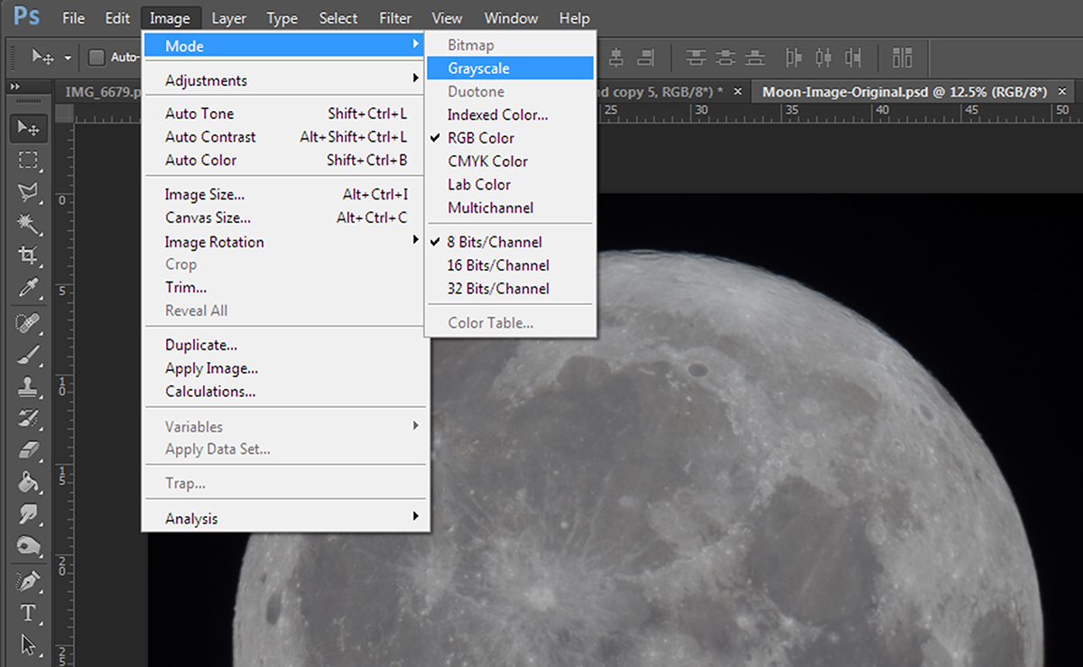The height and width of the screenshot is (667, 1083).
Task: Open Image Size dialog entry
Action: [x=284, y=194]
